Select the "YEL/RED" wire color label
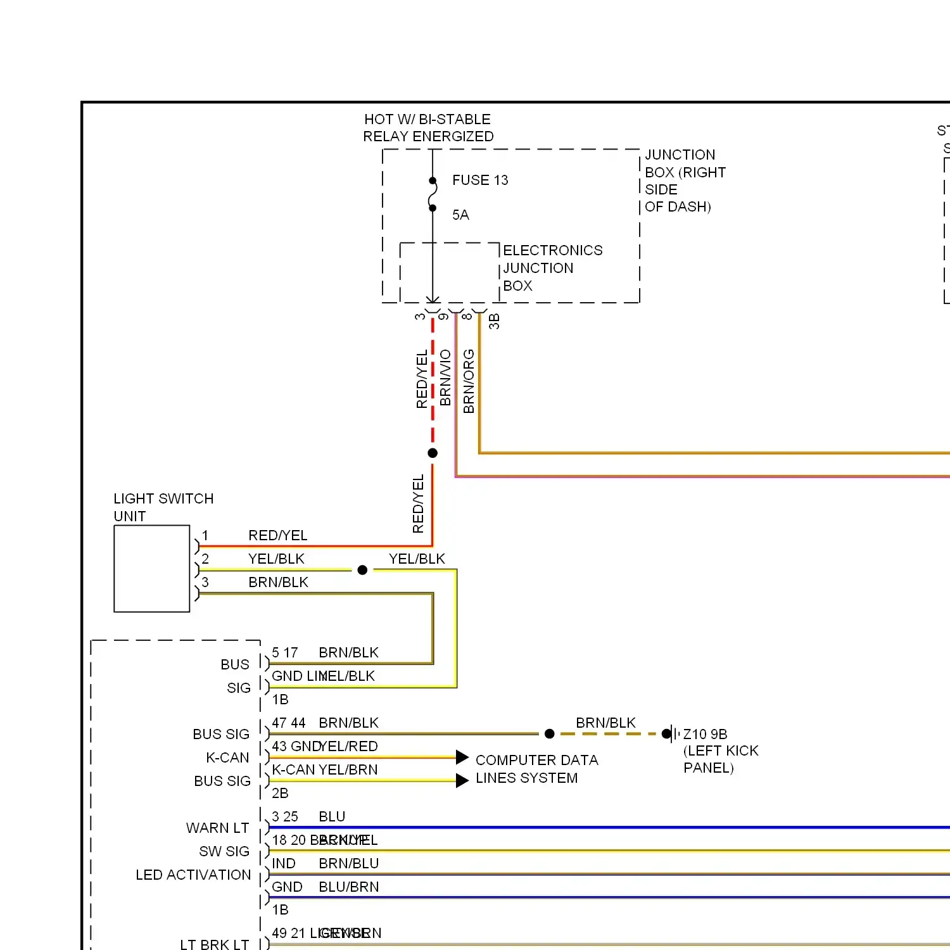 [x=348, y=747]
